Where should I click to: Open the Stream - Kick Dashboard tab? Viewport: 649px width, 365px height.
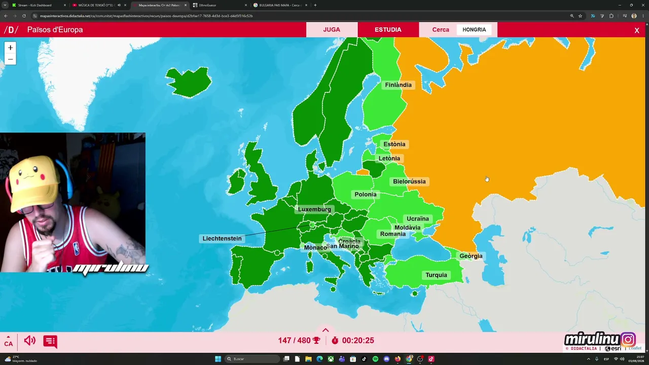(x=39, y=5)
